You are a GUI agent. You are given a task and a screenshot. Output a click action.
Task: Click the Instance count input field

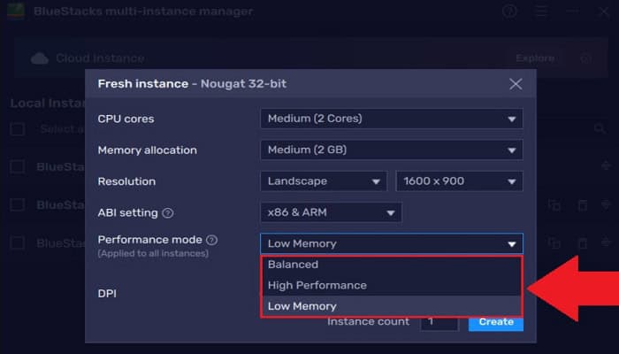pyautogui.click(x=439, y=322)
